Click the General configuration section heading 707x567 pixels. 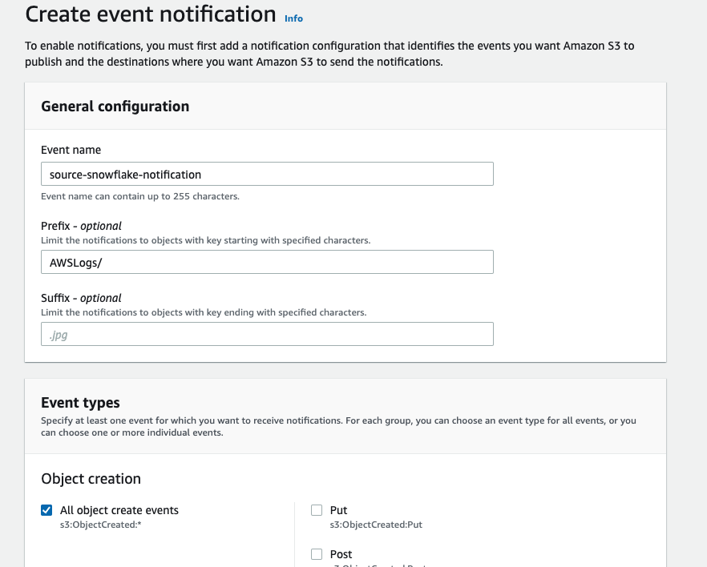coord(115,107)
